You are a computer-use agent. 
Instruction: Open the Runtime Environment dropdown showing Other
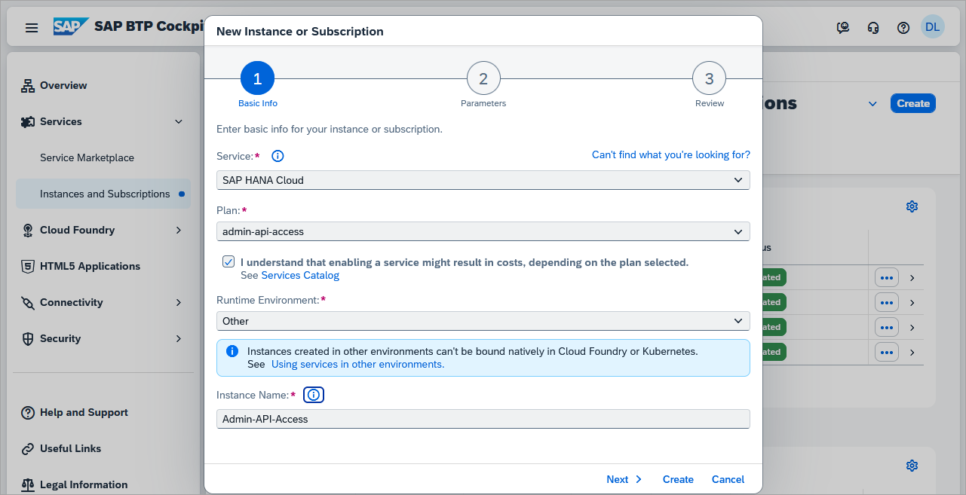pos(483,321)
